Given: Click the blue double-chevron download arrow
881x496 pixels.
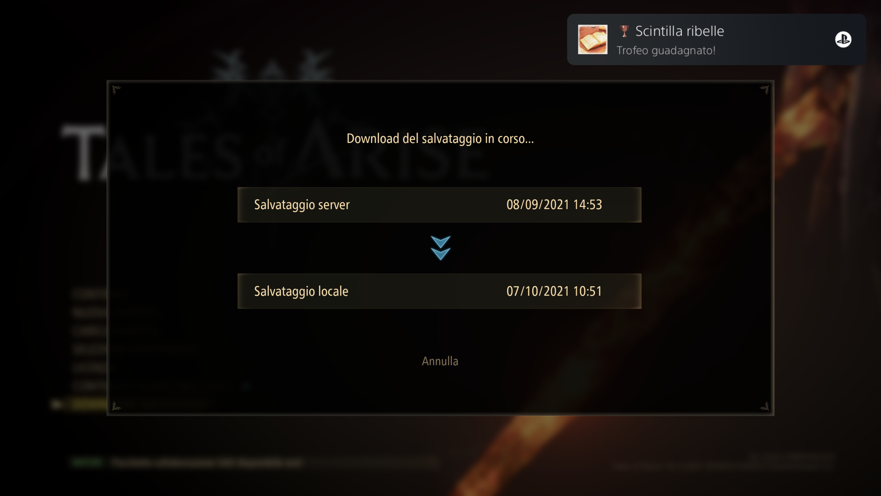Looking at the screenshot, I should pos(440,248).
